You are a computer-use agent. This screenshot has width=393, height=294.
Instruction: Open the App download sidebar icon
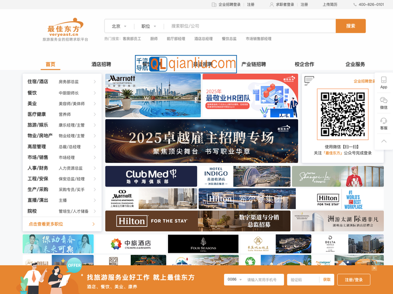[x=384, y=82]
